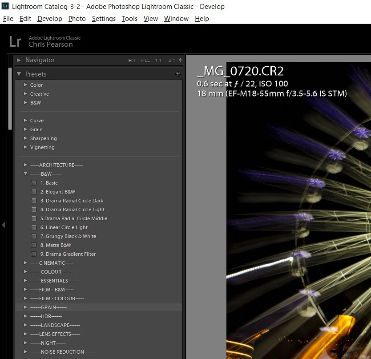Apply the 8. Matte B&W preset
The height and width of the screenshot is (359, 371).
pyautogui.click(x=56, y=245)
